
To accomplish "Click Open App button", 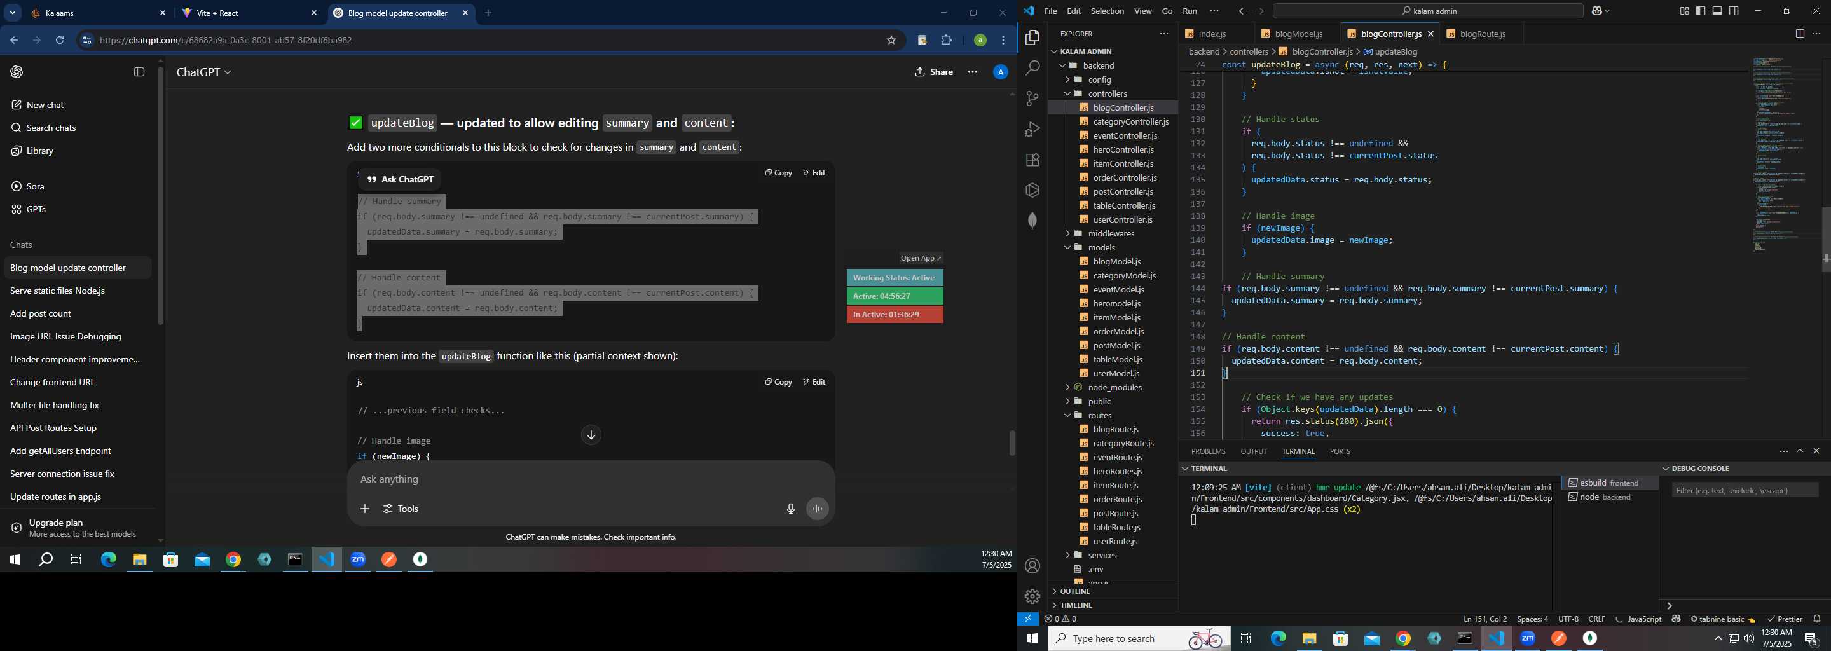I will (x=921, y=259).
